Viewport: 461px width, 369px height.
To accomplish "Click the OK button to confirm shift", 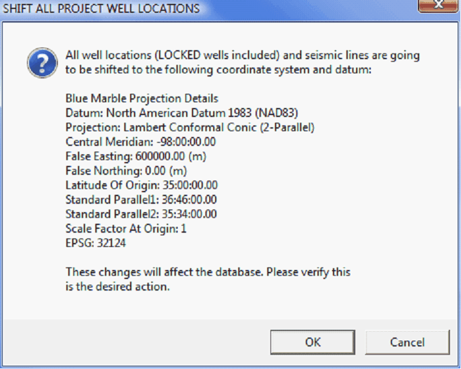I will coord(312,342).
